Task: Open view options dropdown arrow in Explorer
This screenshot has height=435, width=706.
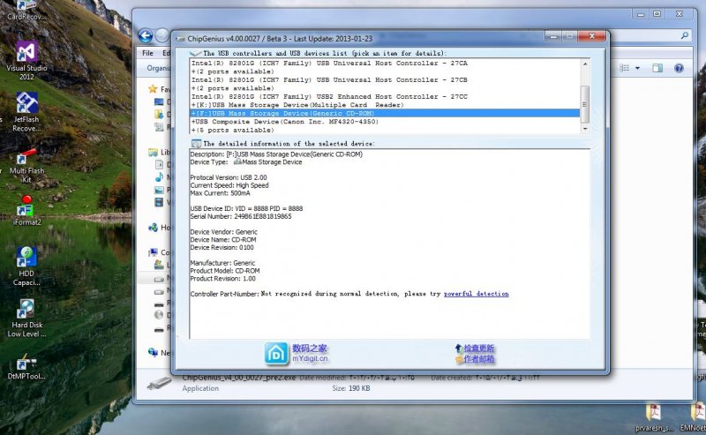Action: point(637,68)
